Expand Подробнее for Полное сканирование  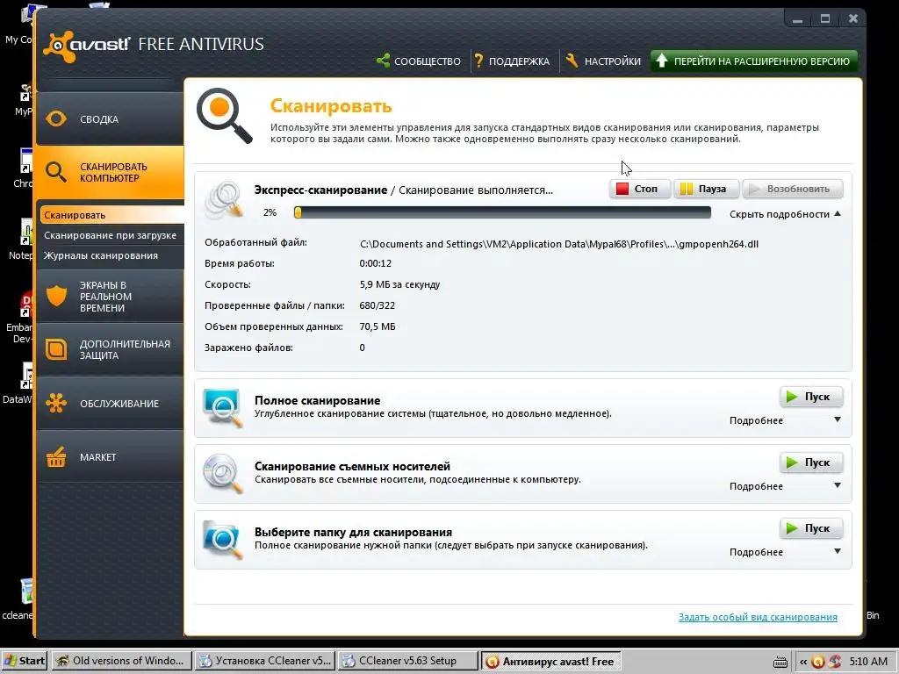coord(785,420)
